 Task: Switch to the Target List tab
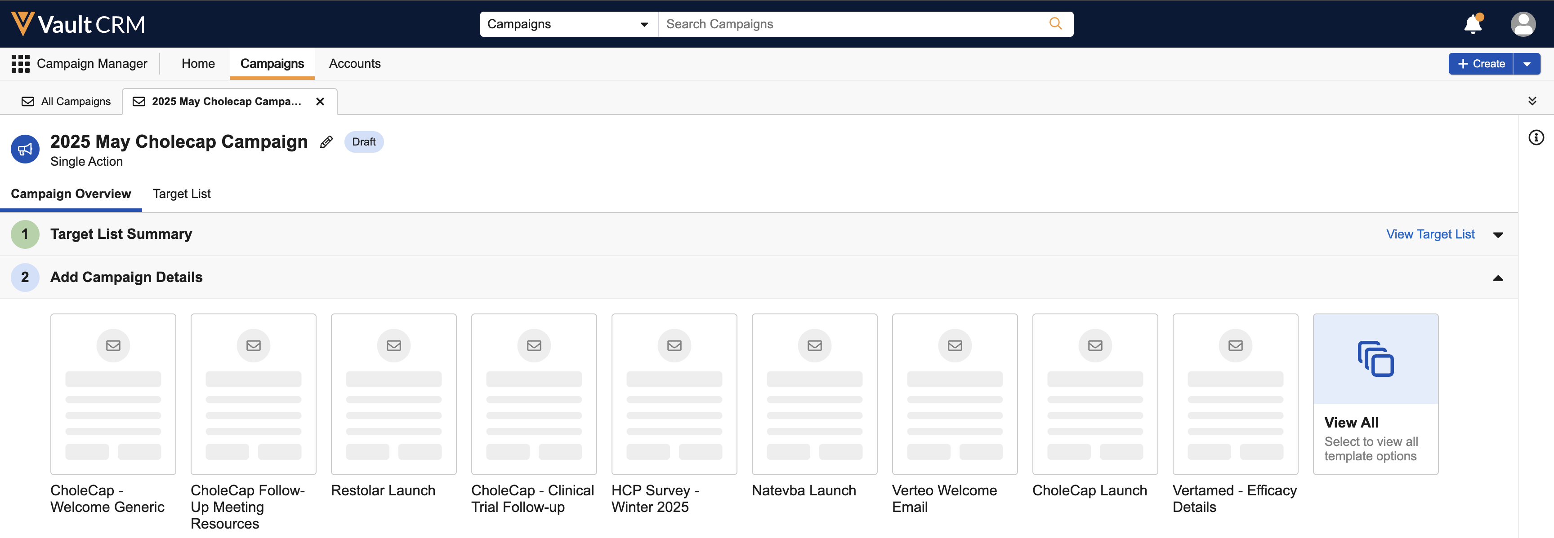[182, 194]
